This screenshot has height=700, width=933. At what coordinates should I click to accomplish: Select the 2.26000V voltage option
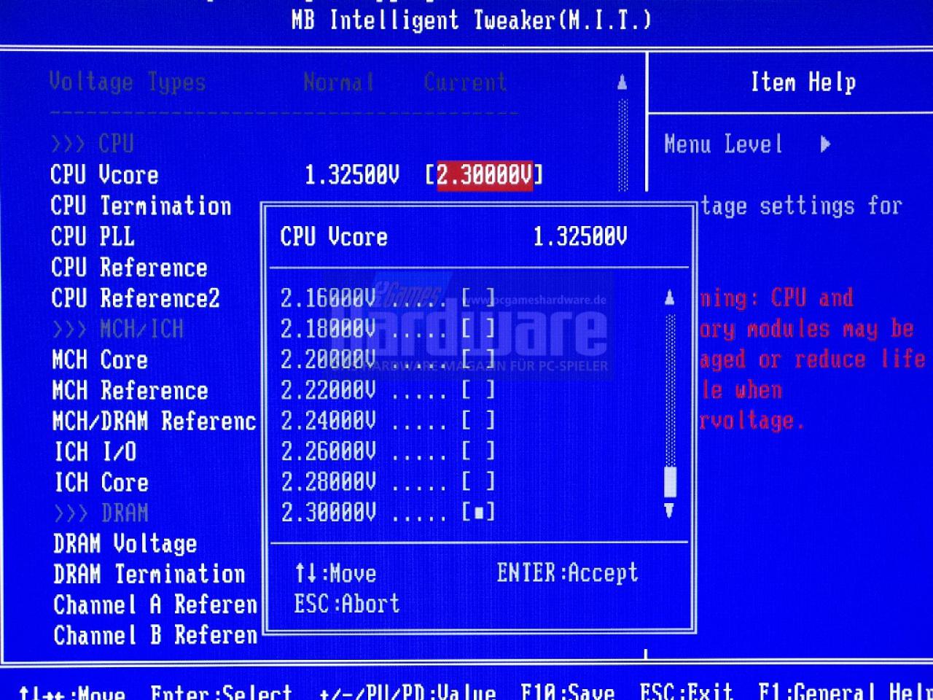point(388,451)
